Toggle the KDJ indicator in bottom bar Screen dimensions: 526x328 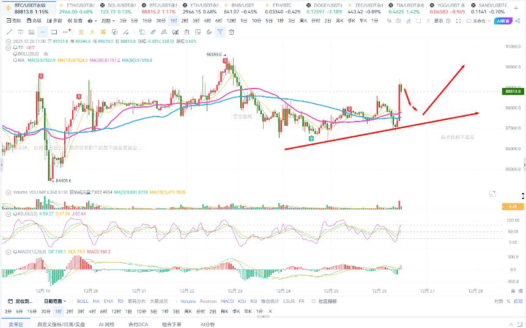point(242,301)
